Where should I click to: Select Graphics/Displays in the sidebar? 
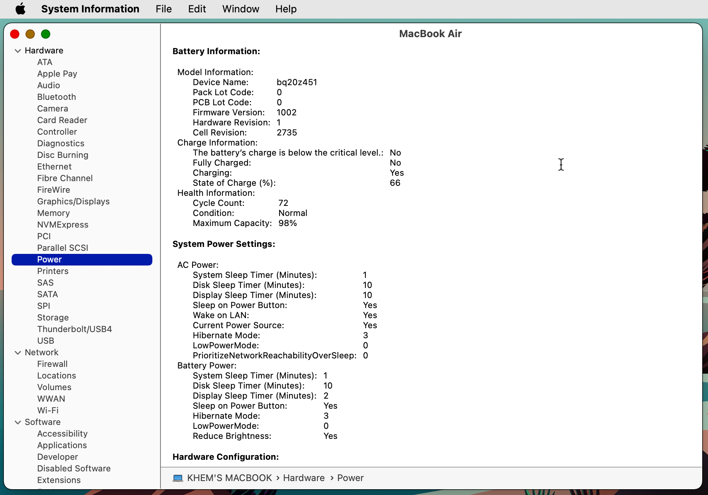73,201
